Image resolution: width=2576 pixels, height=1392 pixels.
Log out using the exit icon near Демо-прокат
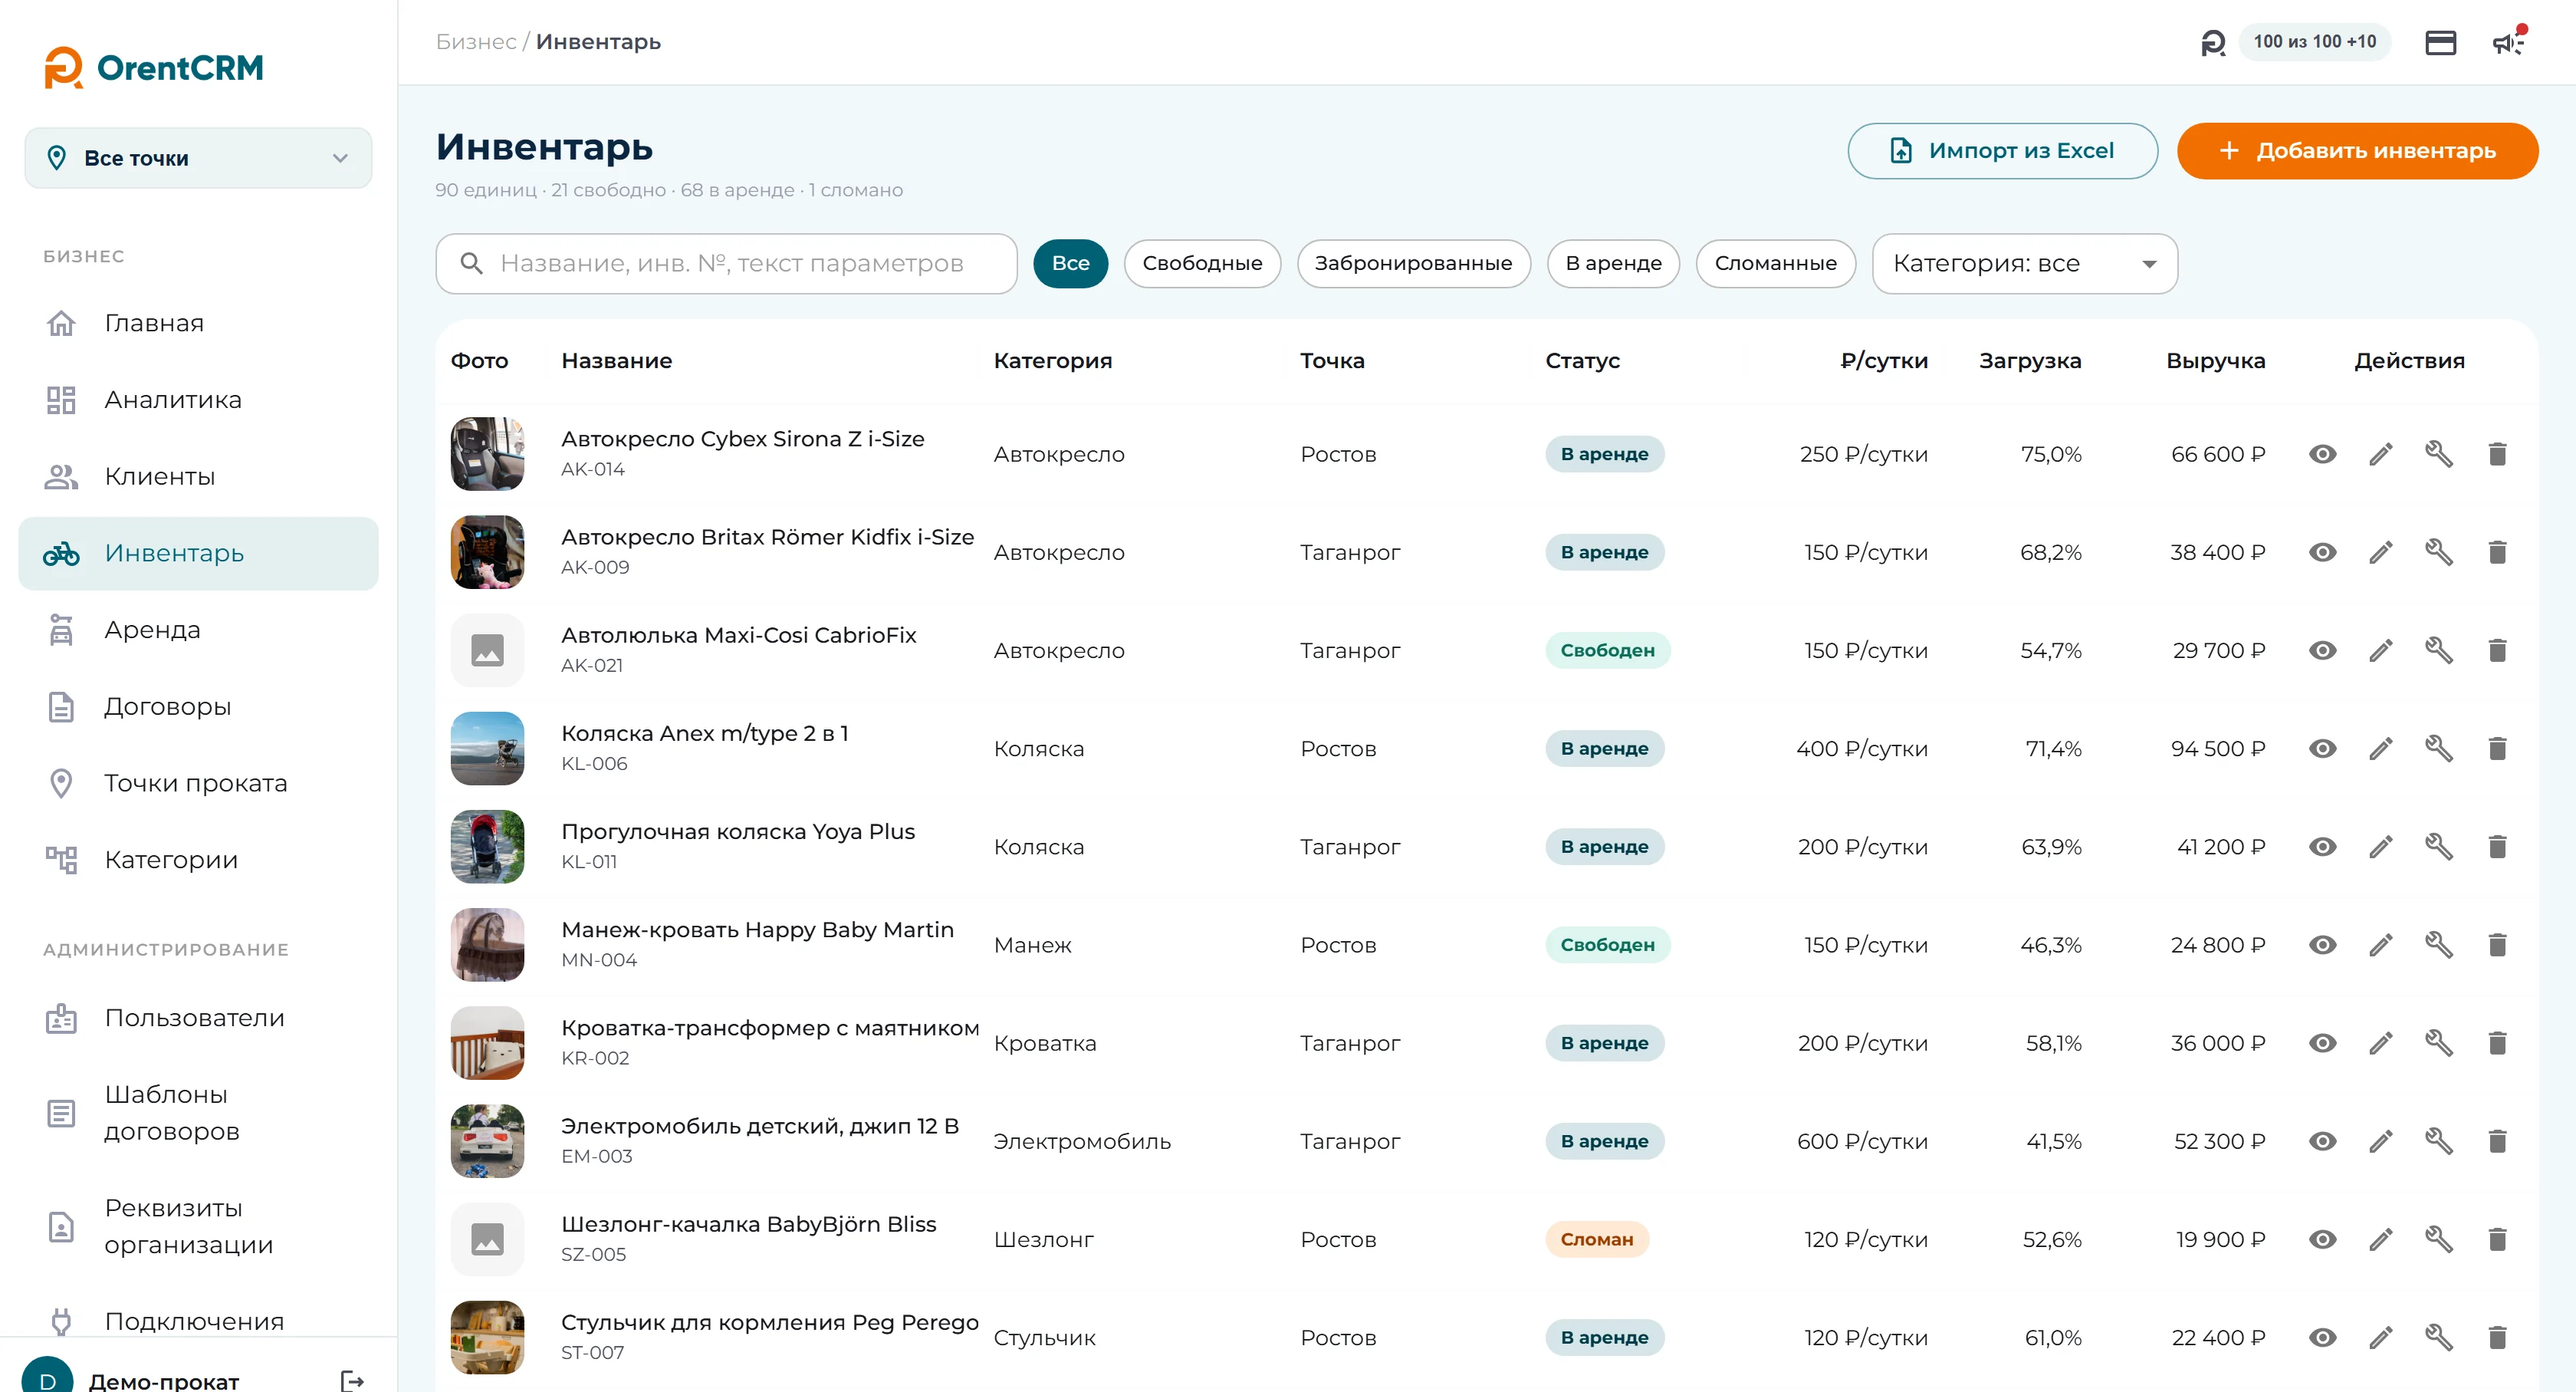coord(352,1380)
